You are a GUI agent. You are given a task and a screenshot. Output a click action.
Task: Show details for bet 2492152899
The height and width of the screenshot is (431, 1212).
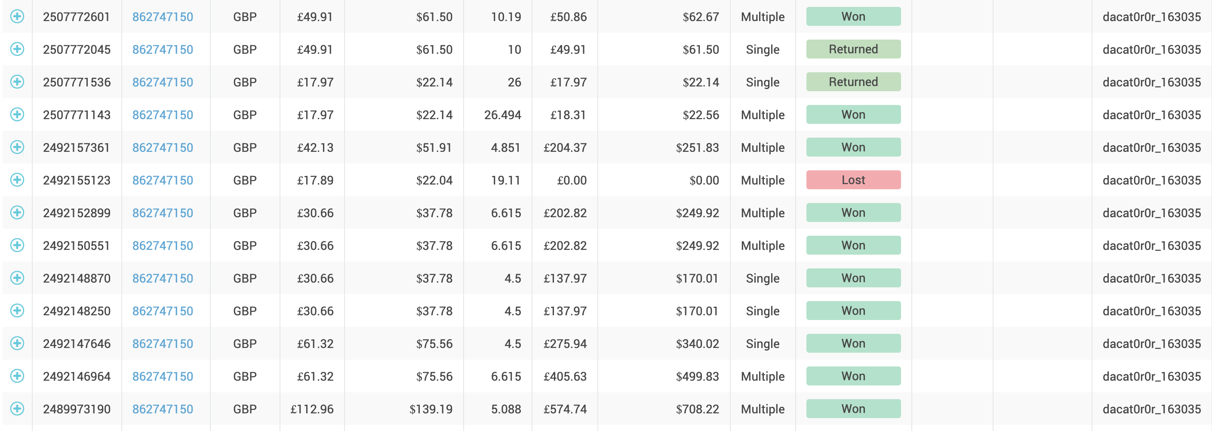[17, 212]
